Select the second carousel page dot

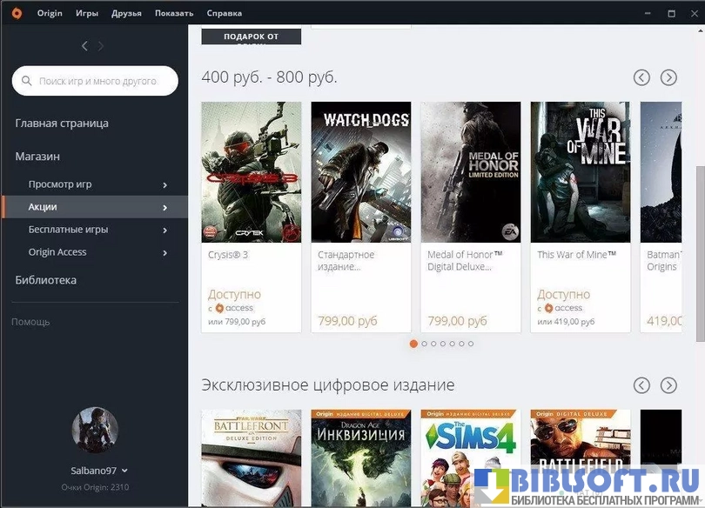click(424, 344)
